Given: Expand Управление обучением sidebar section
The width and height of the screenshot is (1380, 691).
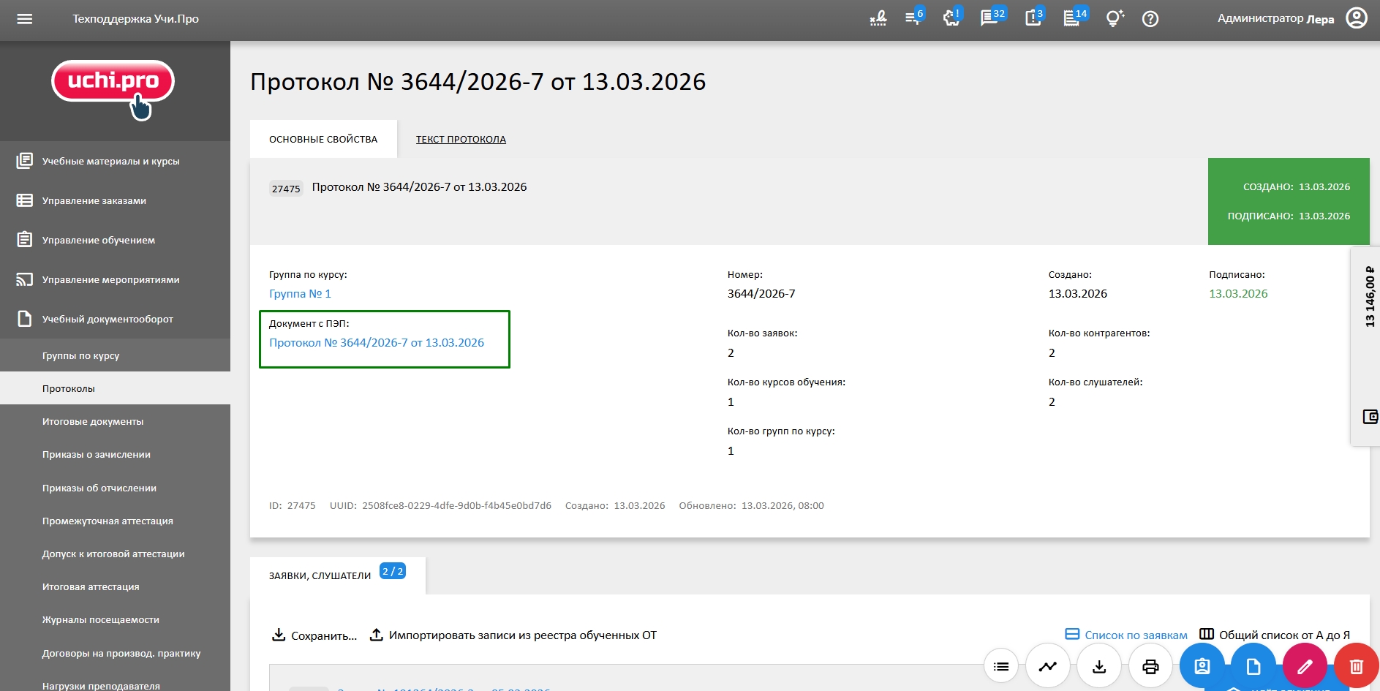Looking at the screenshot, I should [x=98, y=240].
